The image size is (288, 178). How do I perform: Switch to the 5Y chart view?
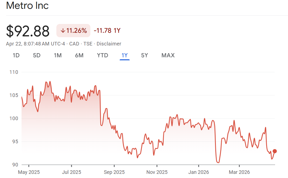click(145, 55)
